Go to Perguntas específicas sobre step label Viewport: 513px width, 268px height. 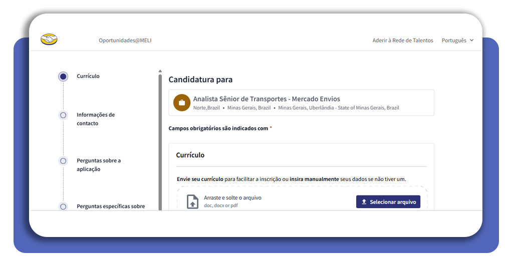pos(111,206)
